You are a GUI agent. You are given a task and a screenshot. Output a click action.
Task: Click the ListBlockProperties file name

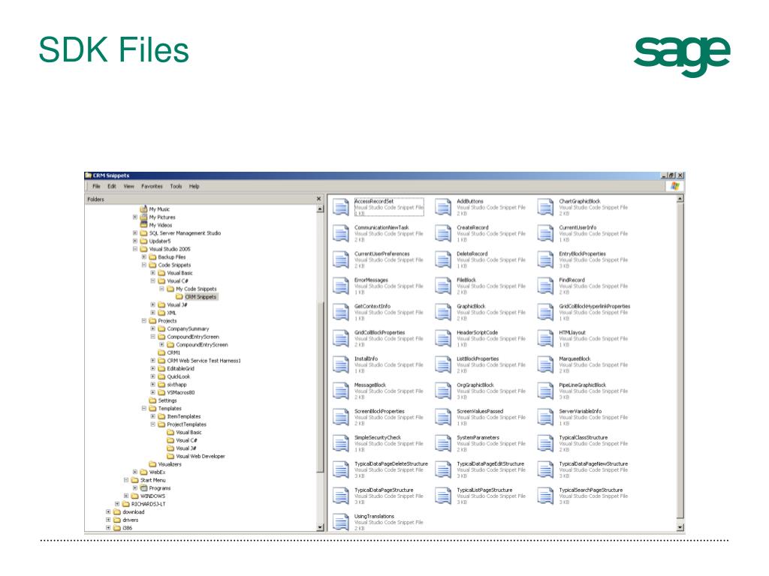tap(478, 359)
